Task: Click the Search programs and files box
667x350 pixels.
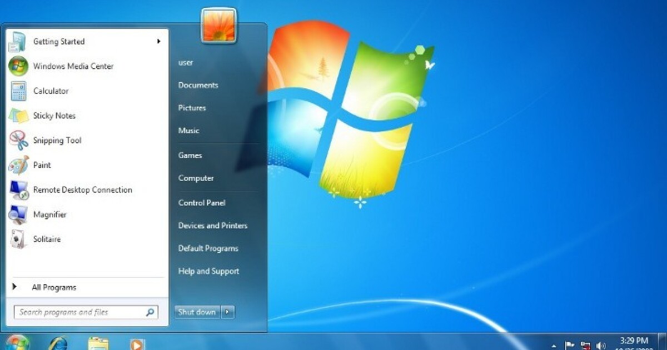Action: point(81,312)
